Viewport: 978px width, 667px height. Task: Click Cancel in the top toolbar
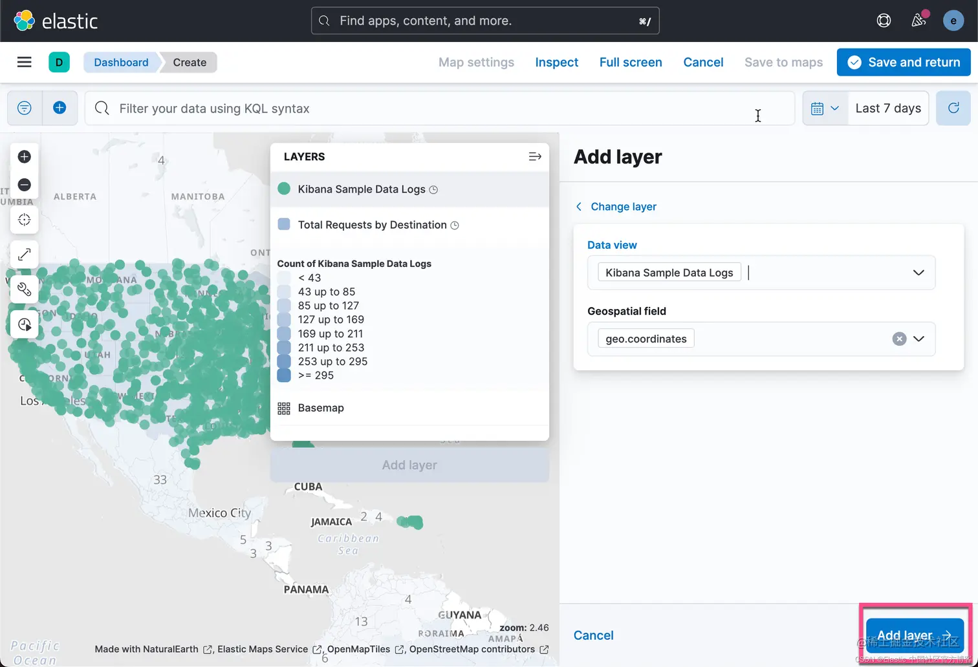click(x=703, y=62)
